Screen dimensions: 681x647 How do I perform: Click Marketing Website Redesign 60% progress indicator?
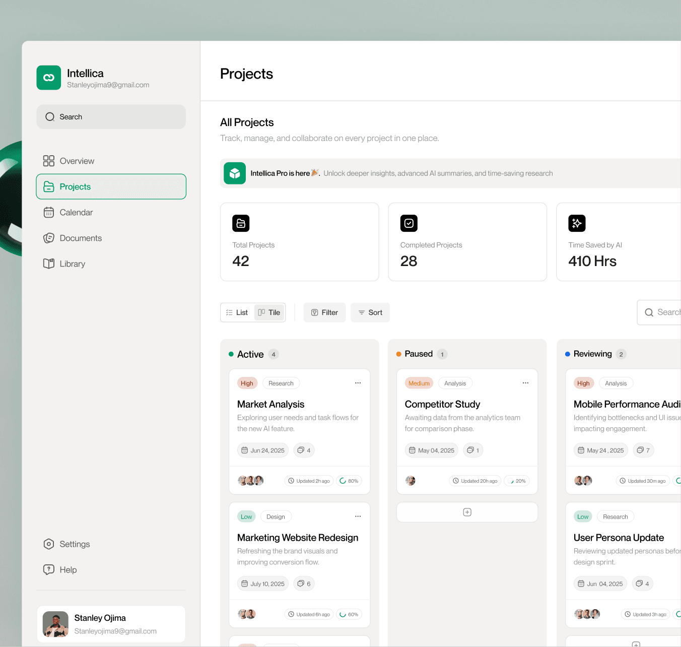point(349,614)
